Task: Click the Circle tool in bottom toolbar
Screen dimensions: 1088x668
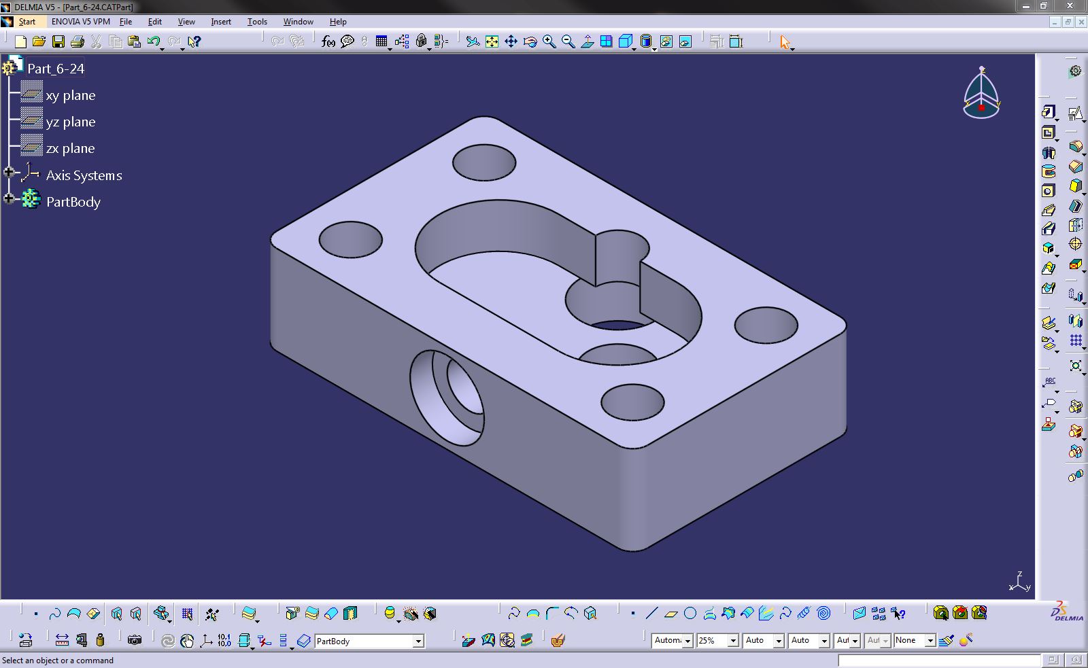Action: pos(690,614)
